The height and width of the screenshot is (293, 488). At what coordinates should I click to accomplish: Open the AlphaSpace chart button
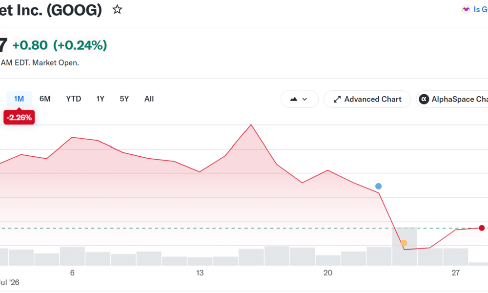coord(452,99)
